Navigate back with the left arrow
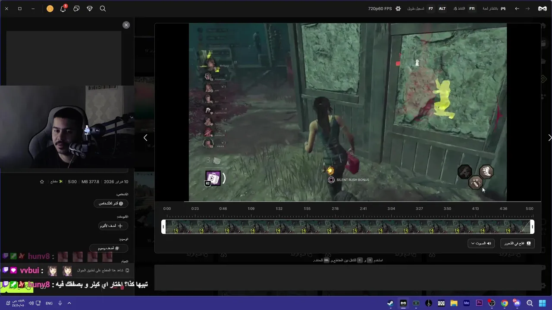 517,9
